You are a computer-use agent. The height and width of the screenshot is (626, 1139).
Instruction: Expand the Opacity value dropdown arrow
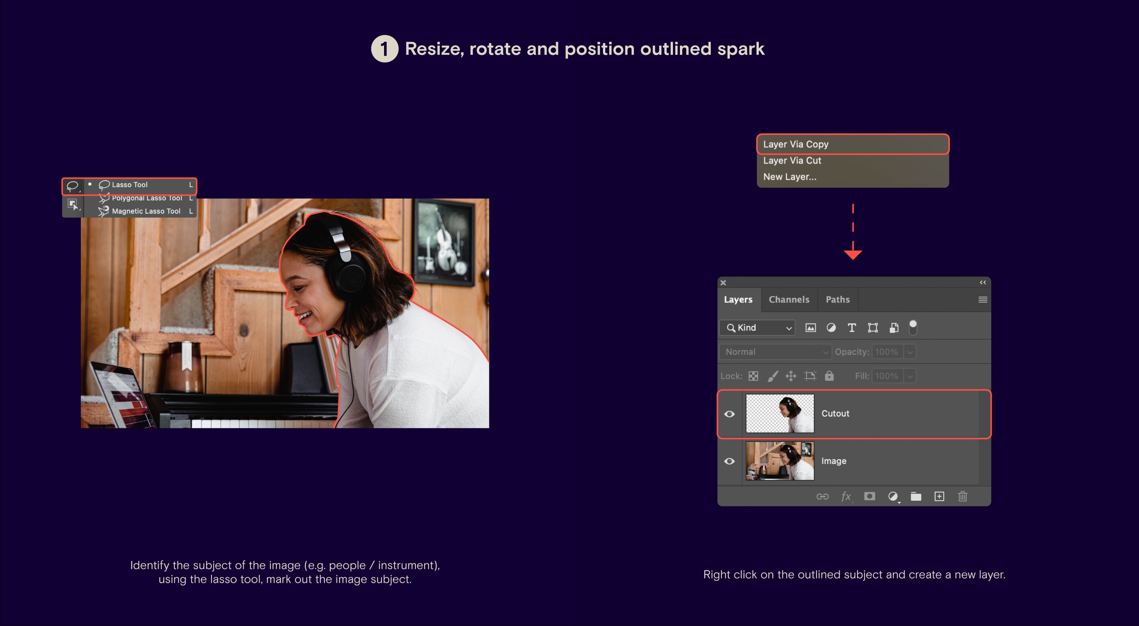tap(910, 352)
